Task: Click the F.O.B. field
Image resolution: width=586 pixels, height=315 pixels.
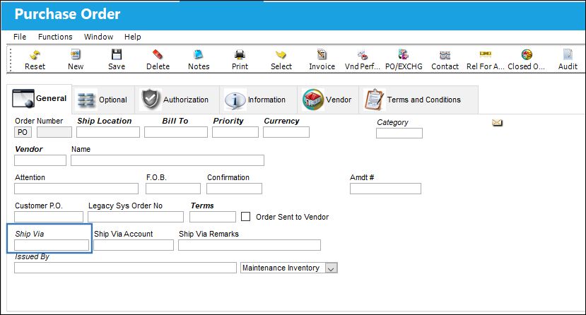Action: pos(173,189)
